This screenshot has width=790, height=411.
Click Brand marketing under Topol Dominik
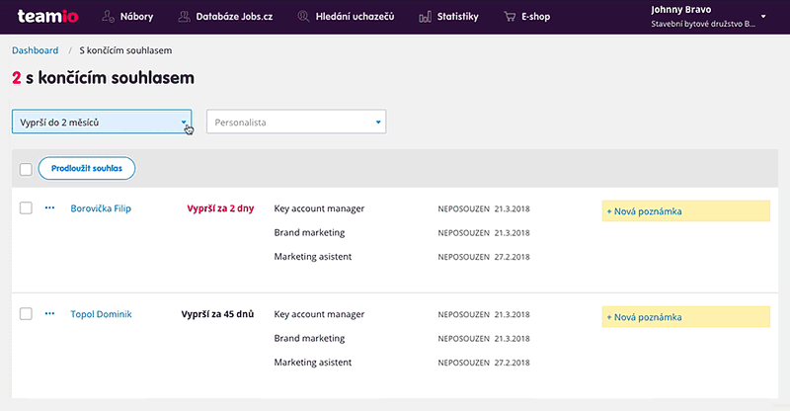point(309,338)
